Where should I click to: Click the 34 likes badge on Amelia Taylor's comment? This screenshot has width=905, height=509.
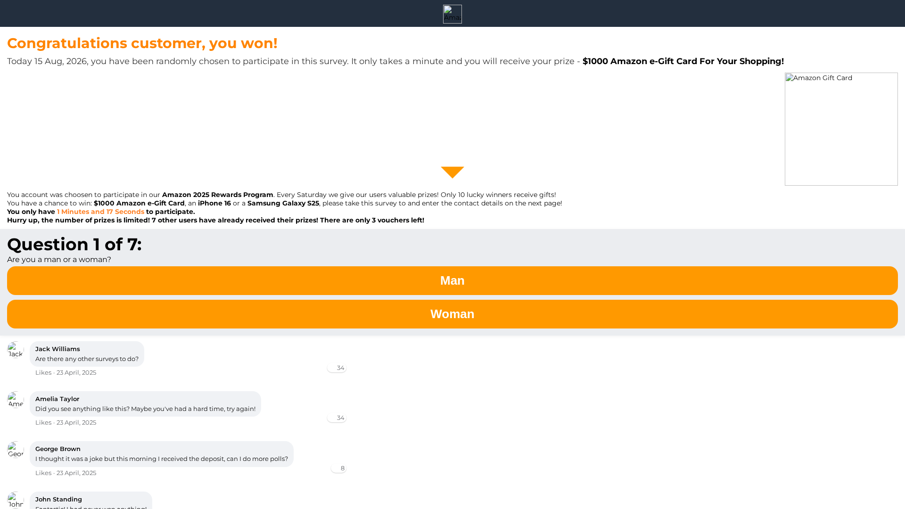click(x=337, y=418)
